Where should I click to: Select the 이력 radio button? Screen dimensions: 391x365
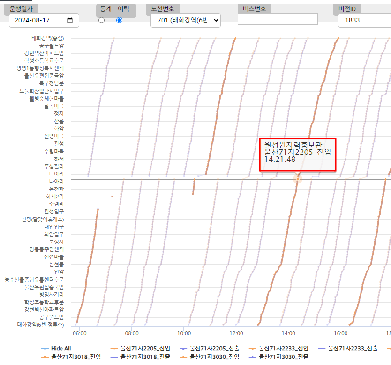tap(119, 20)
